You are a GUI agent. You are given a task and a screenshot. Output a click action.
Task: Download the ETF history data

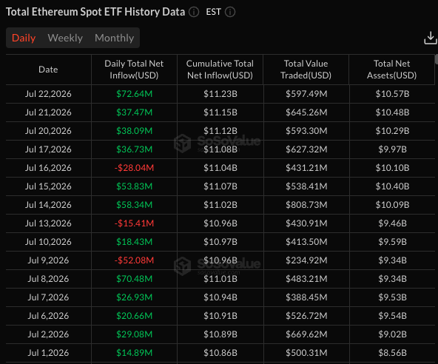click(430, 38)
